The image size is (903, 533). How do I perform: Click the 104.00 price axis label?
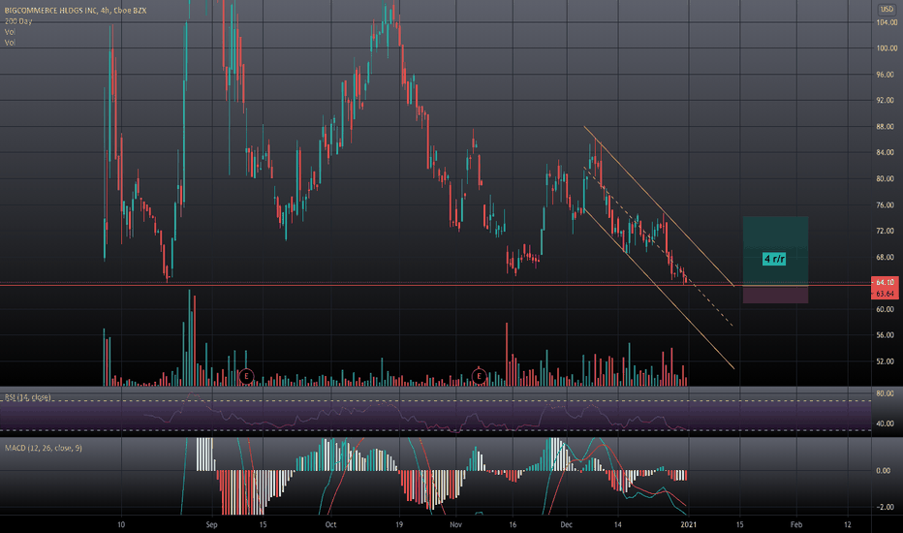887,22
